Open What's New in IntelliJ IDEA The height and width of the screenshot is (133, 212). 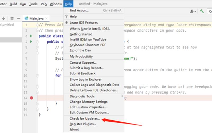pos(94,29)
